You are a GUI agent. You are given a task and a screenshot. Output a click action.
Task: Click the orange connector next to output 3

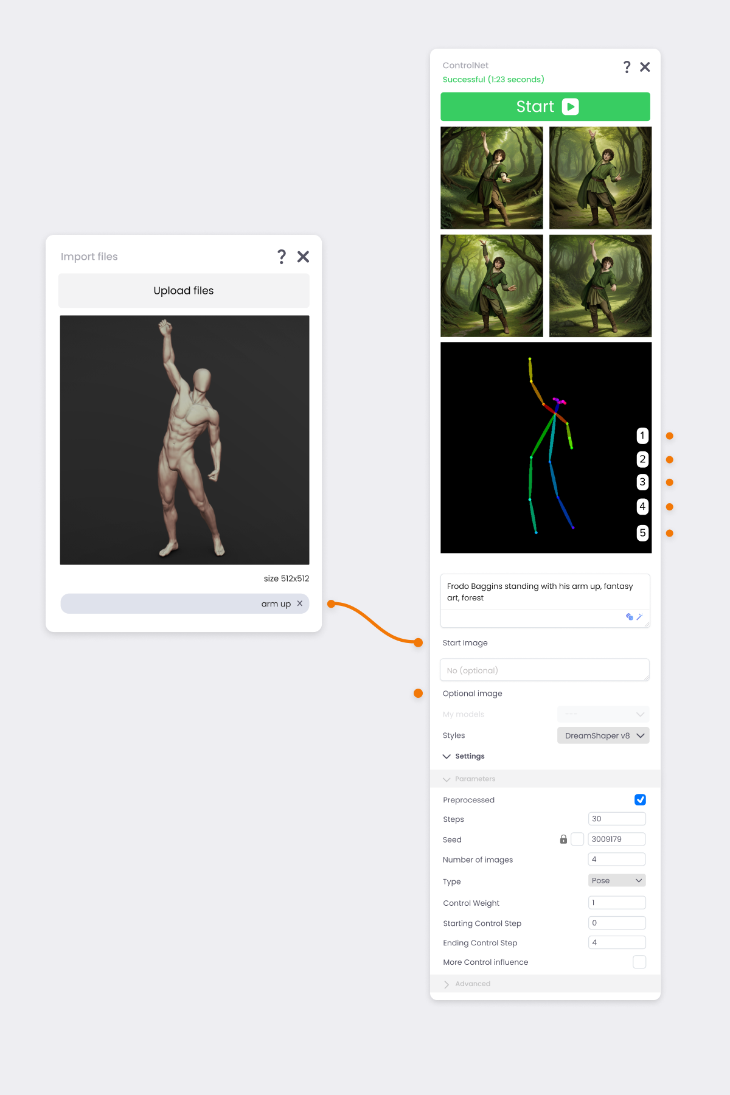pos(670,482)
